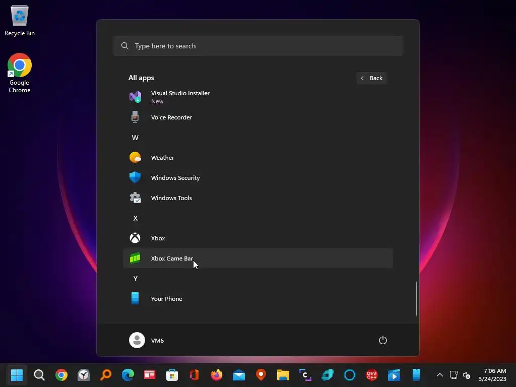Viewport: 516px width, 387px height.
Task: Open Clipchamp from taskbar
Action: (305, 375)
